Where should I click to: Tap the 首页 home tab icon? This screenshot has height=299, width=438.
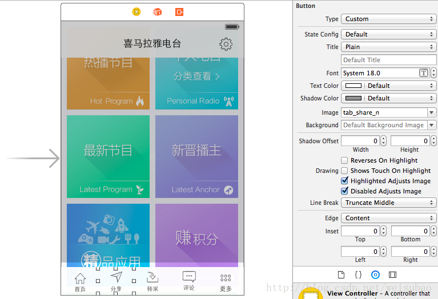[80, 278]
